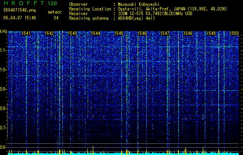This screenshot has height=155, width=243.
Task: Click ICOM IC-575 receiver text
Action: tap(155, 14)
